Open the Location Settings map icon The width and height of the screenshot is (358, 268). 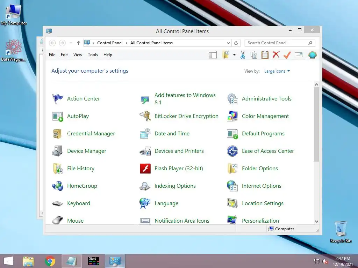tap(232, 203)
